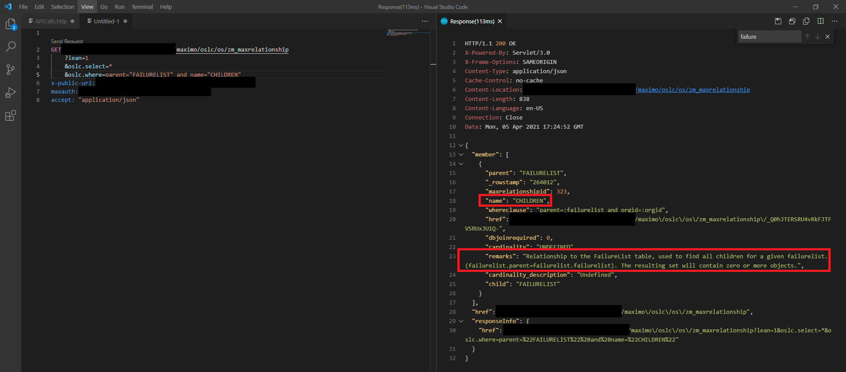Screen dimensions: 846x372
Task: Click the Save Full Response icon
Action: [x=778, y=21]
